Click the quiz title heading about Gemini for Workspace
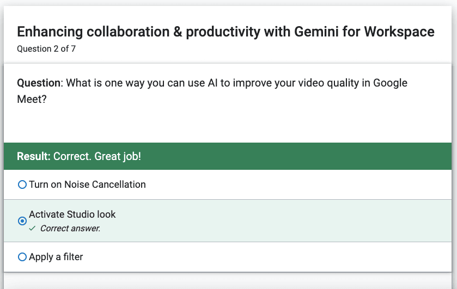 pyautogui.click(x=226, y=32)
